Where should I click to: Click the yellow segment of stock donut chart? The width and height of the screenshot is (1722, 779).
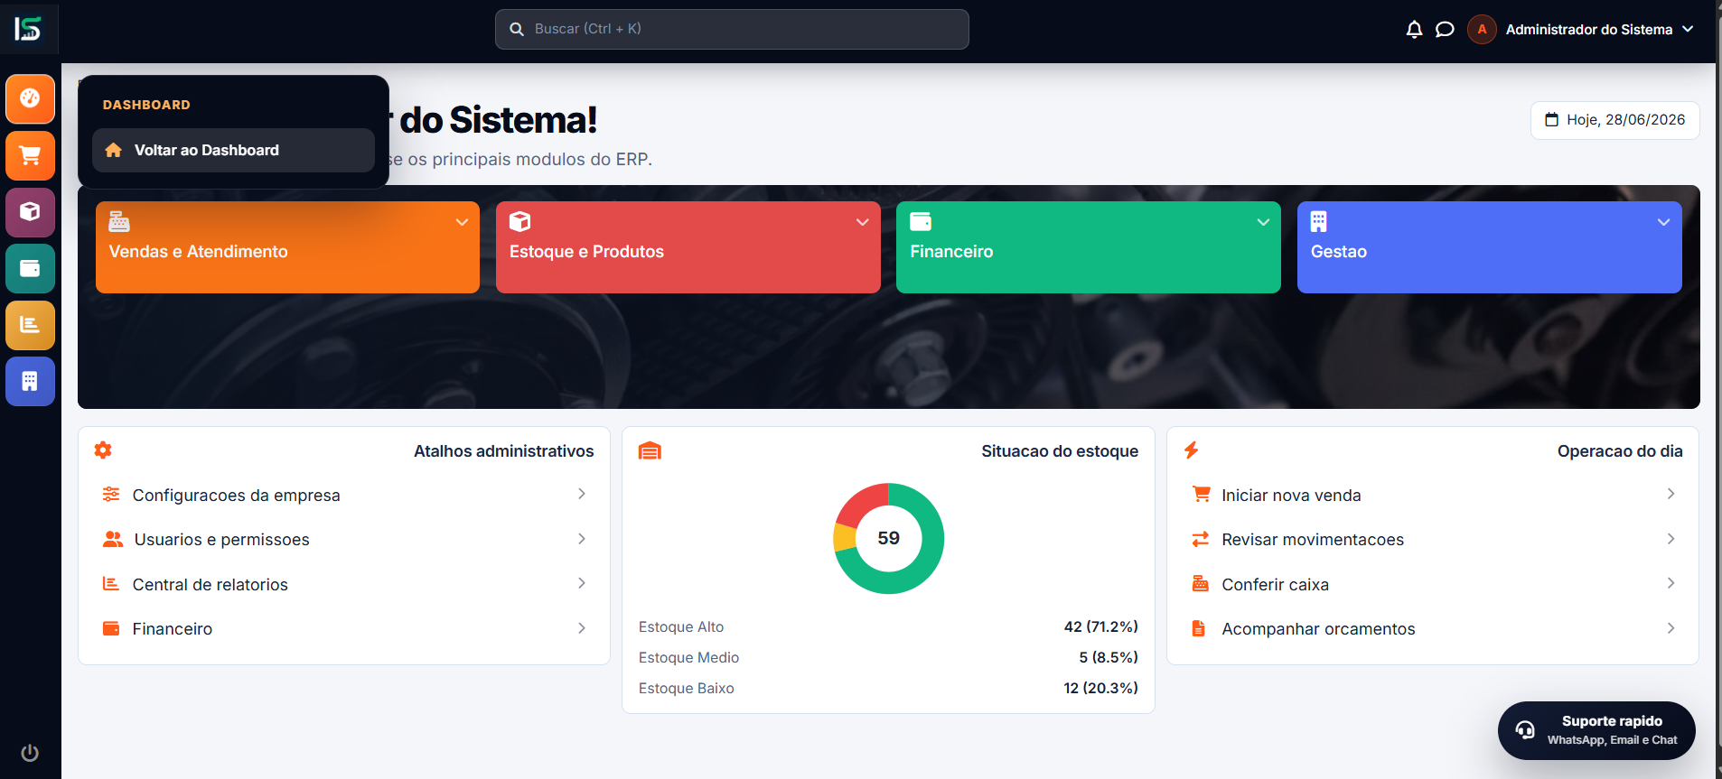844,538
